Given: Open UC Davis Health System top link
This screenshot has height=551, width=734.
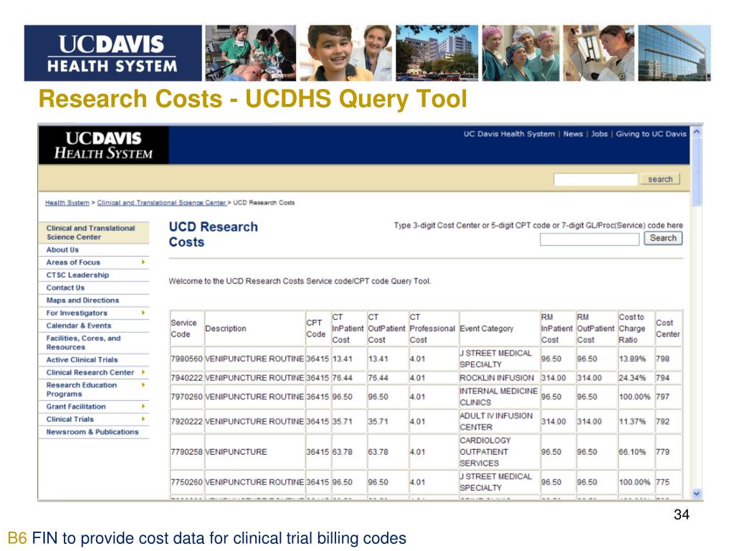Looking at the screenshot, I should (509, 134).
